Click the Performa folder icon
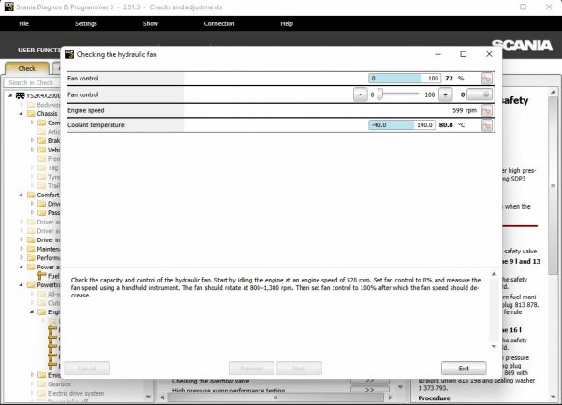Image resolution: width=562 pixels, height=405 pixels. (31, 257)
